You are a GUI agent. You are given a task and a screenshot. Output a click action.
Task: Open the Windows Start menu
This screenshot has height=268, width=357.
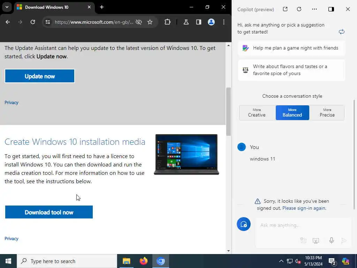8,261
